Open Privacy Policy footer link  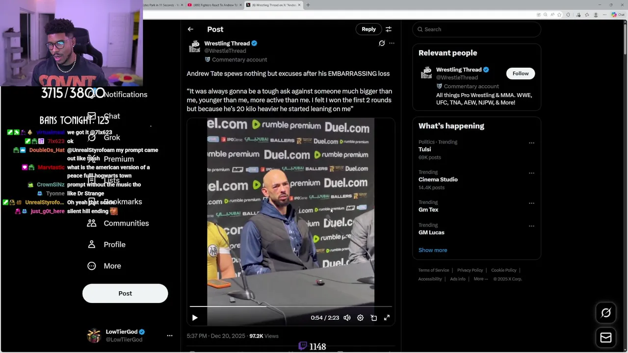coord(470,270)
